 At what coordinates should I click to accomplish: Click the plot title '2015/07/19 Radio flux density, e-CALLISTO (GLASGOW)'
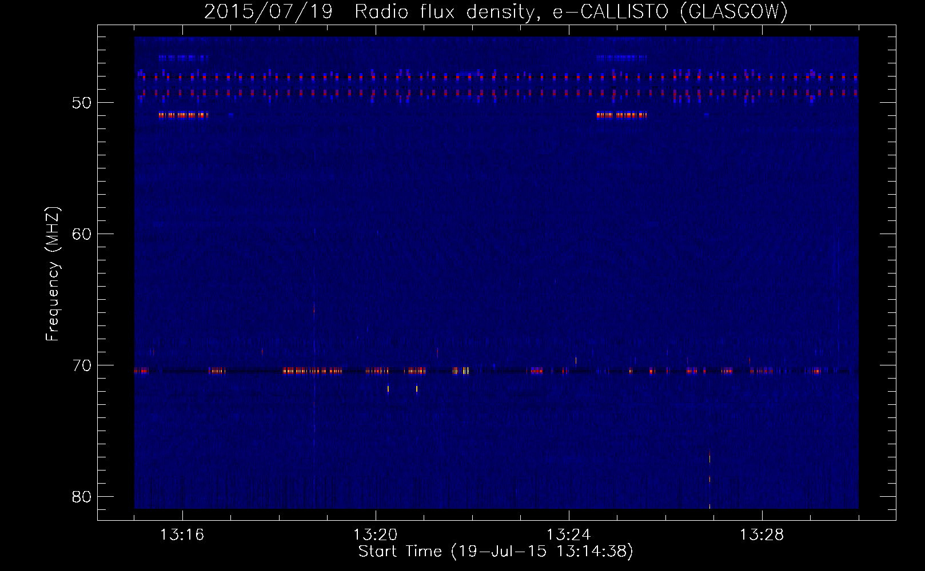(496, 11)
